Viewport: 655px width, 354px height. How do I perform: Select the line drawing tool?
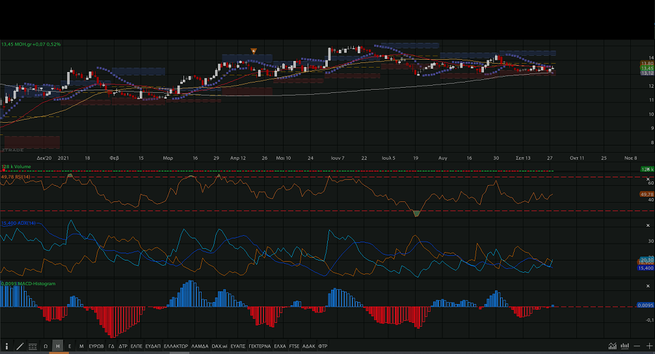(20, 346)
